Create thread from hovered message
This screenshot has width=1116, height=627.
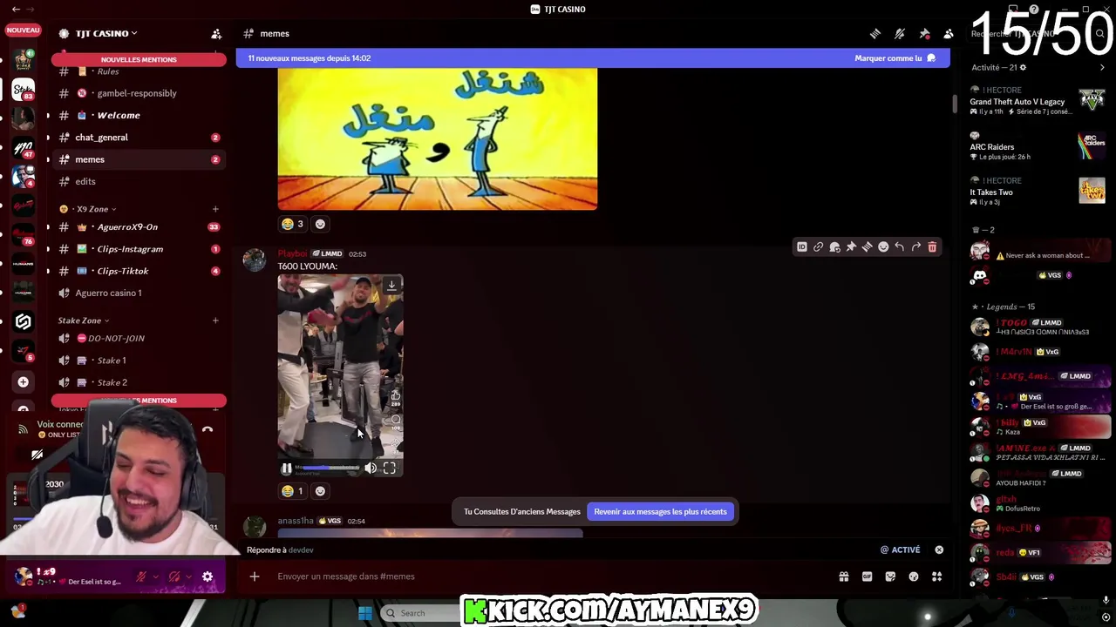coord(867,247)
